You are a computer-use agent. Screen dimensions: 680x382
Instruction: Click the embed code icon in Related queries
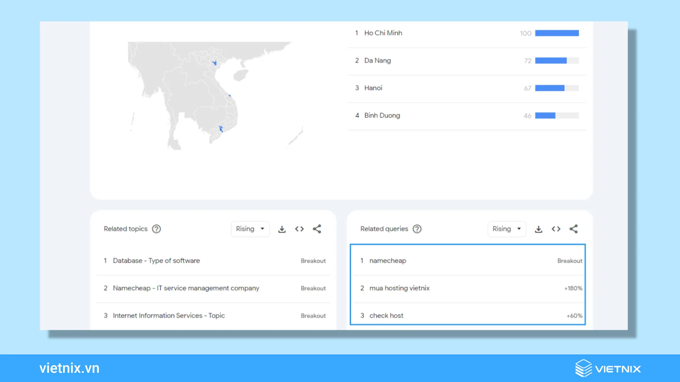pos(556,228)
